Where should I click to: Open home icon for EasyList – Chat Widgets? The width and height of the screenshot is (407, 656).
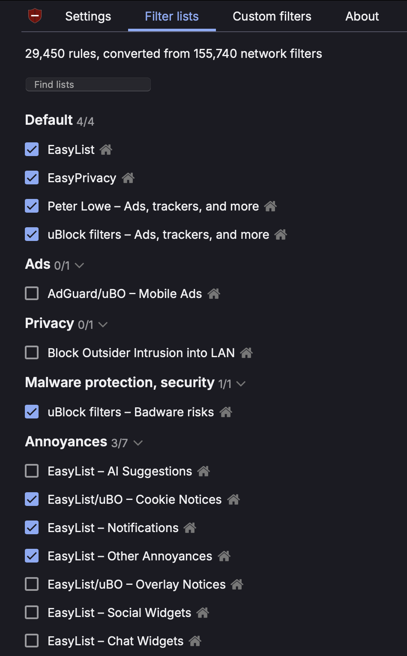click(x=195, y=641)
